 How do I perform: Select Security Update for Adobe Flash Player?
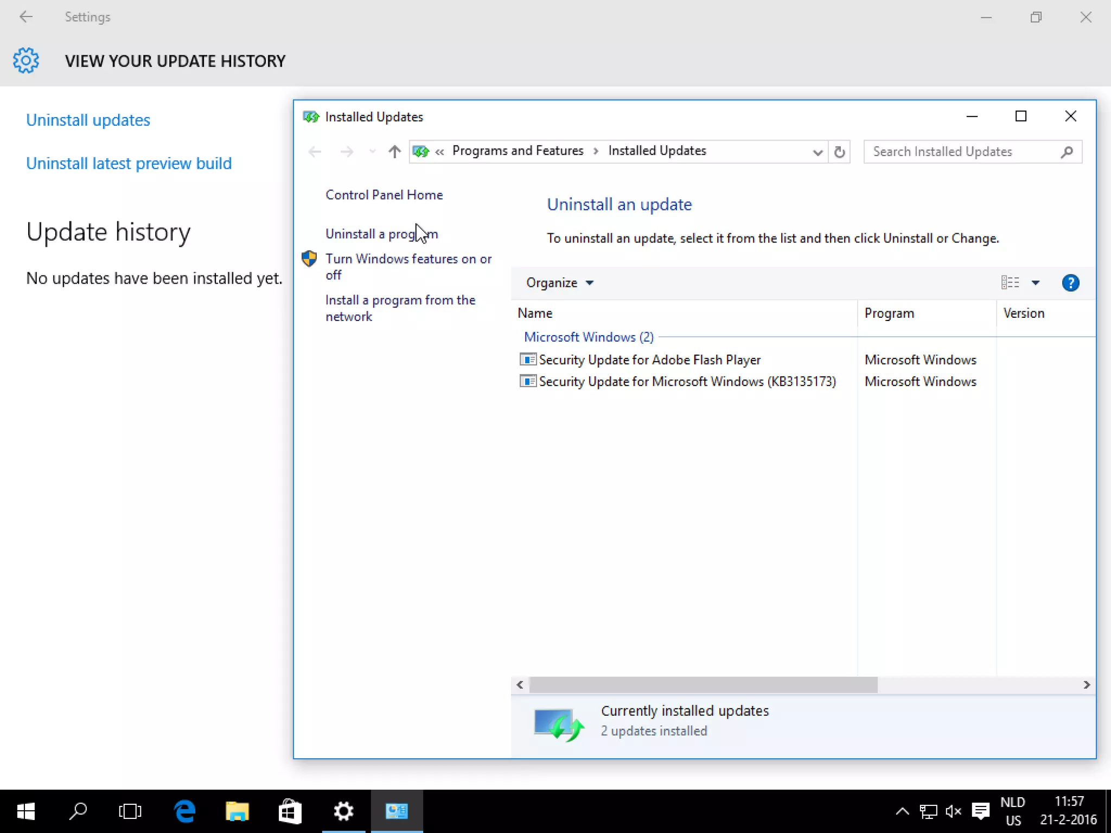click(649, 360)
